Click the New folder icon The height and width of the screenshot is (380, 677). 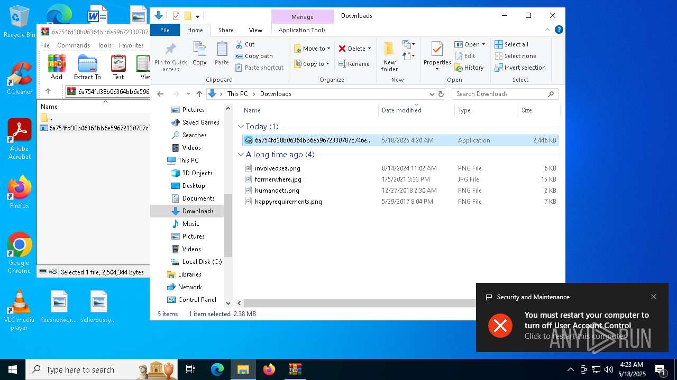click(x=389, y=50)
